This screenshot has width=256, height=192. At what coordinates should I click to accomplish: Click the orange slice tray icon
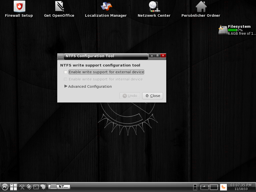[223, 187]
